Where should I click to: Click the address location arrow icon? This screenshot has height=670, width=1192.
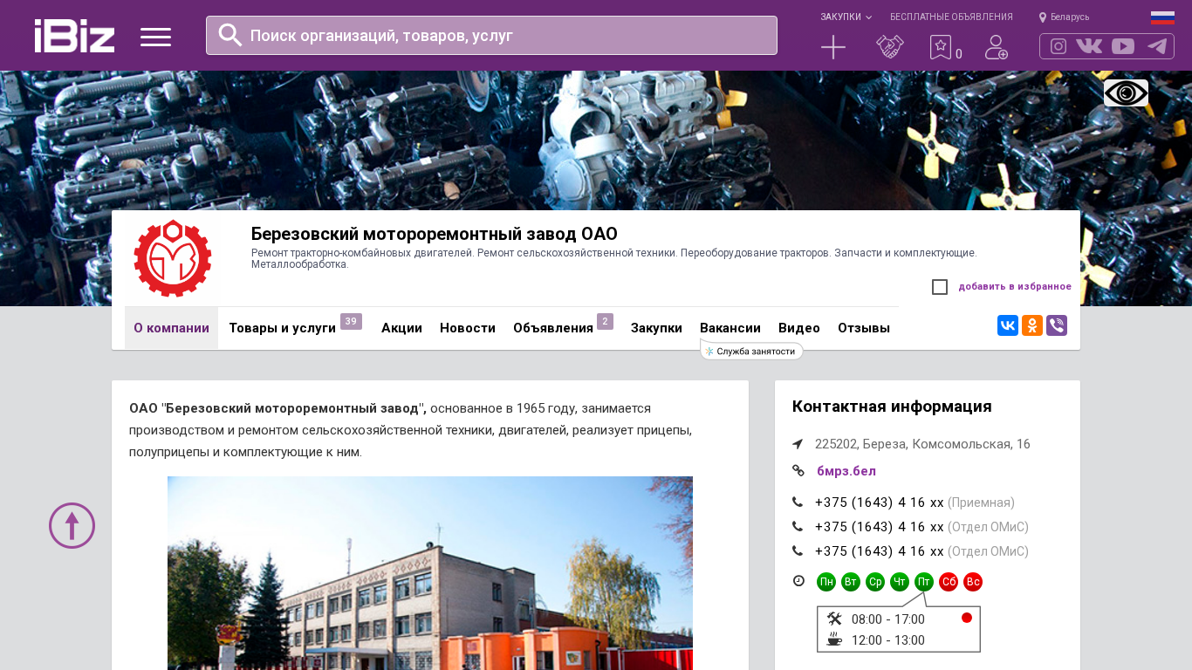point(798,444)
